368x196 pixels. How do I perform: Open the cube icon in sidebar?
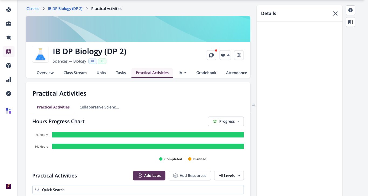pos(9,66)
